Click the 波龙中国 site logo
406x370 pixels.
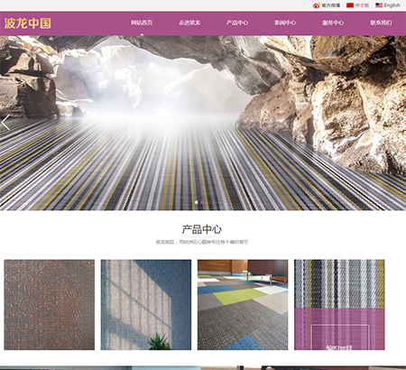(x=27, y=23)
